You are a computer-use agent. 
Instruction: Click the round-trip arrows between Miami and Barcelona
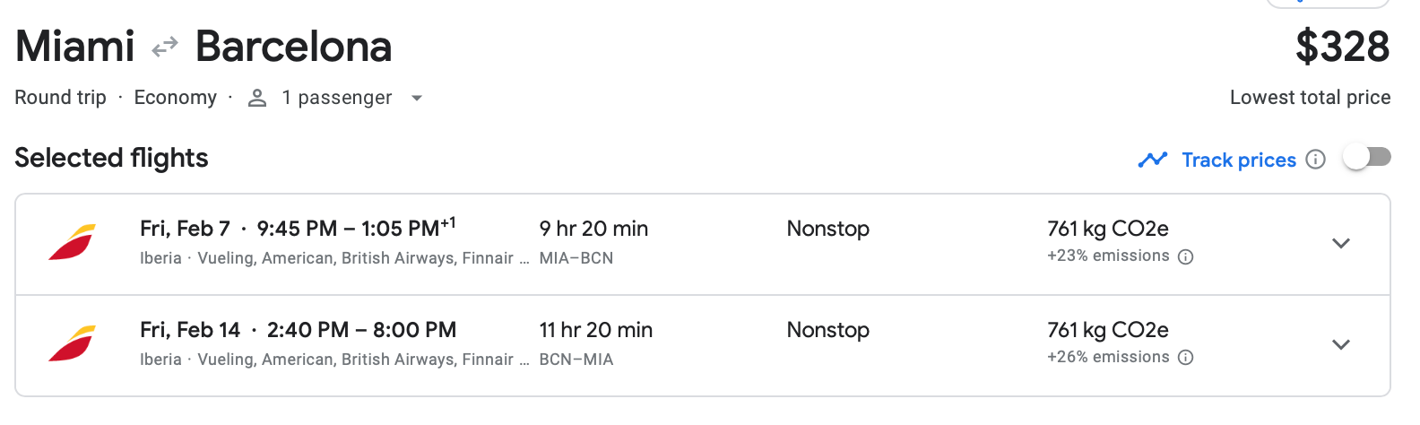tap(165, 47)
